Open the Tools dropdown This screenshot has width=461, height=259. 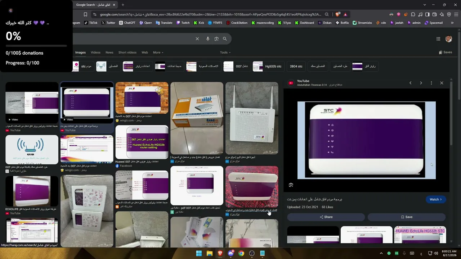point(225,53)
